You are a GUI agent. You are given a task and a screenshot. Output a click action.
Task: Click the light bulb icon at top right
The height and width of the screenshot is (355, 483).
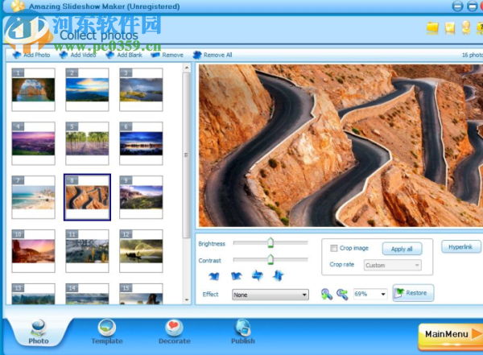466,27
